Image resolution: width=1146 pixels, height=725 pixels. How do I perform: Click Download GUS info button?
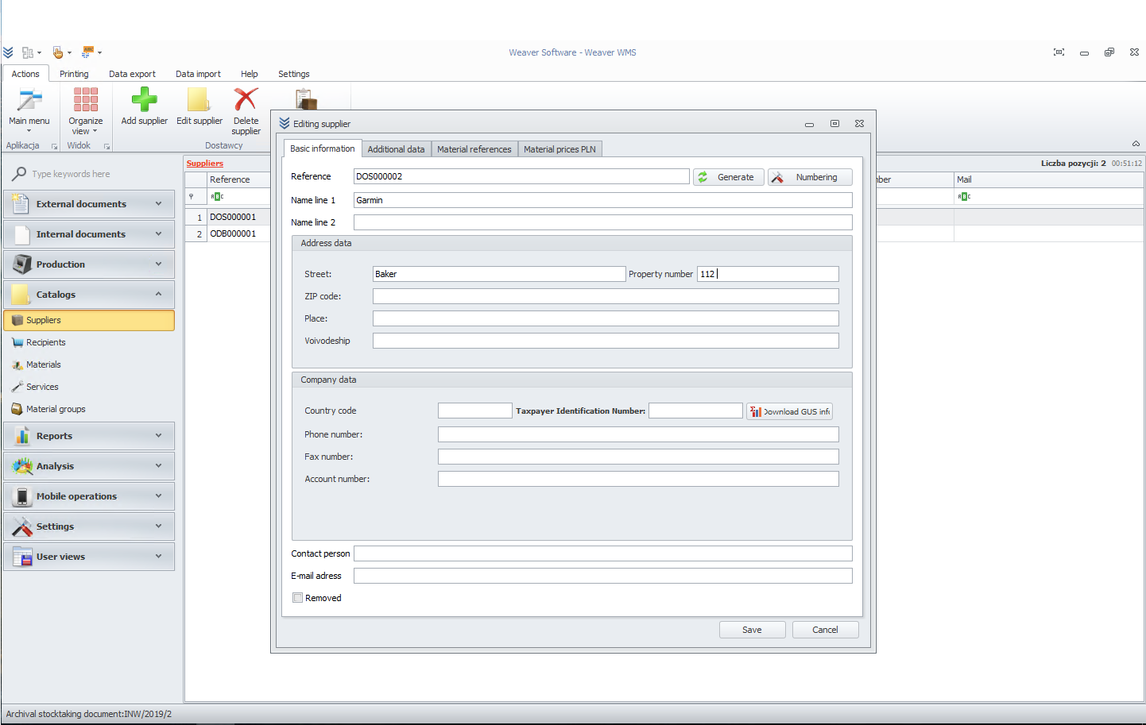(789, 411)
